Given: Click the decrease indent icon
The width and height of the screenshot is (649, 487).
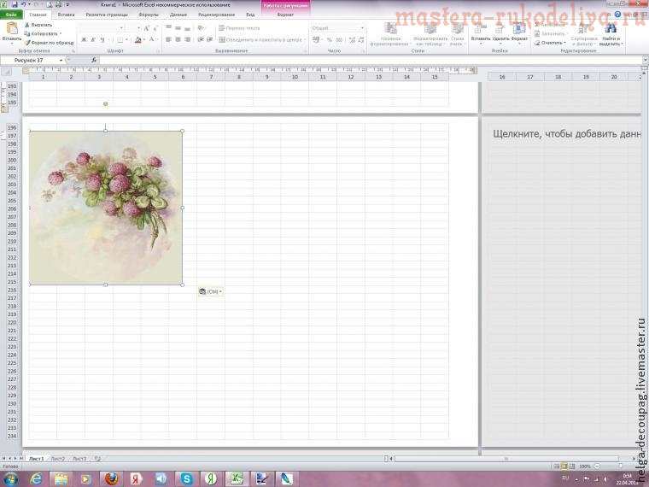Looking at the screenshot, I should coord(201,40).
